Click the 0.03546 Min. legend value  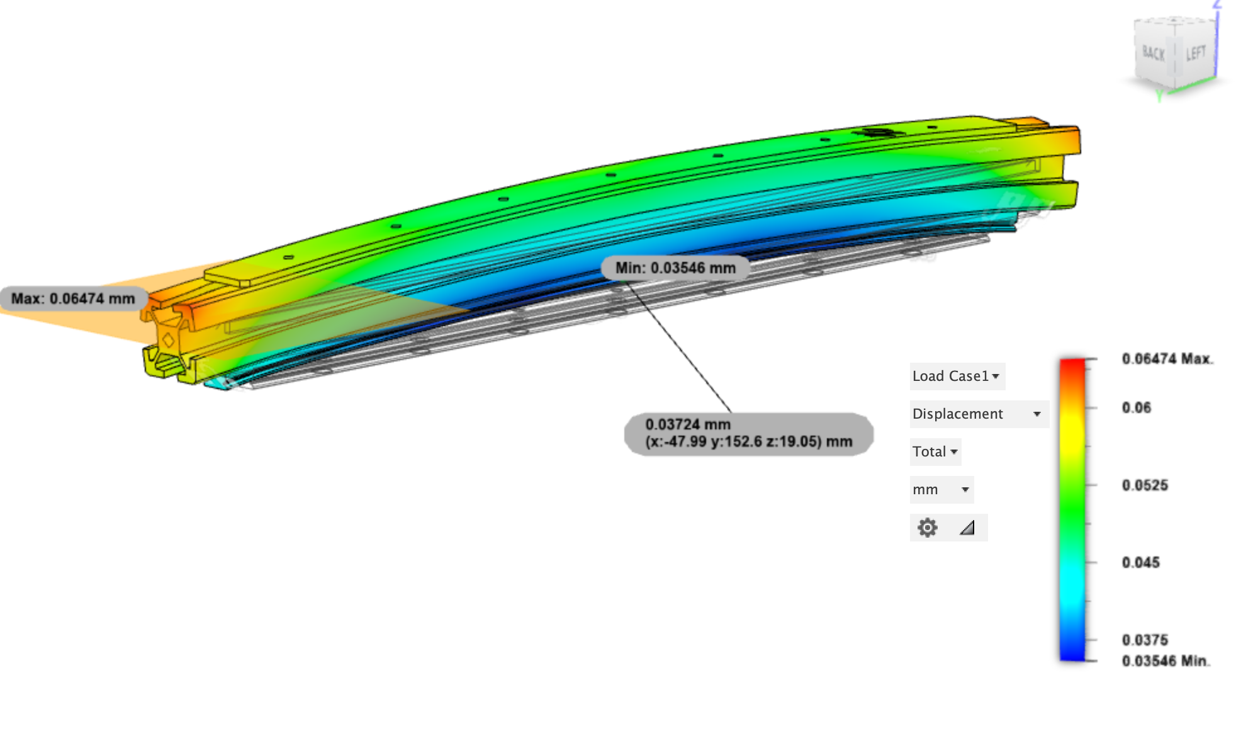click(x=1166, y=661)
